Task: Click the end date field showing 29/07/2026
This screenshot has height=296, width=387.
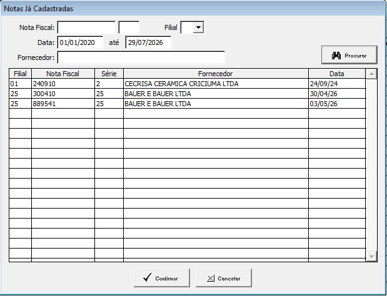Action: (x=148, y=42)
